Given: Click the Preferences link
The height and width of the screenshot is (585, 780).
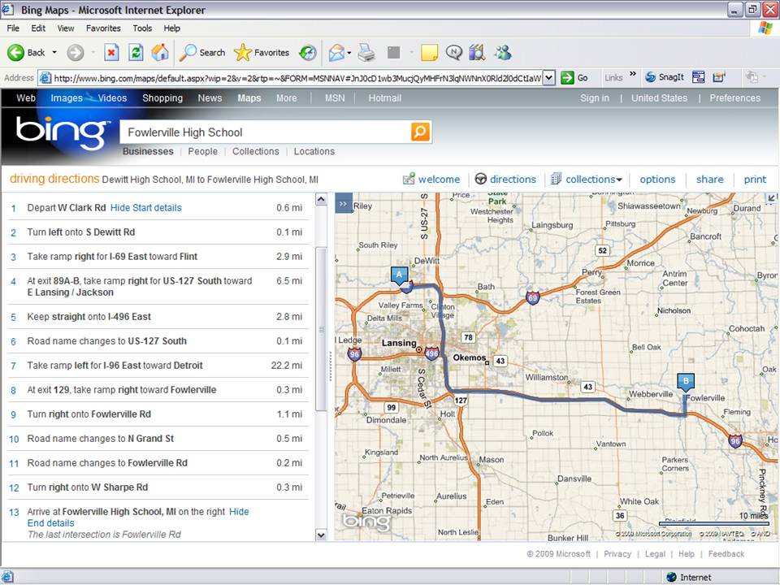Looking at the screenshot, I should click(734, 98).
